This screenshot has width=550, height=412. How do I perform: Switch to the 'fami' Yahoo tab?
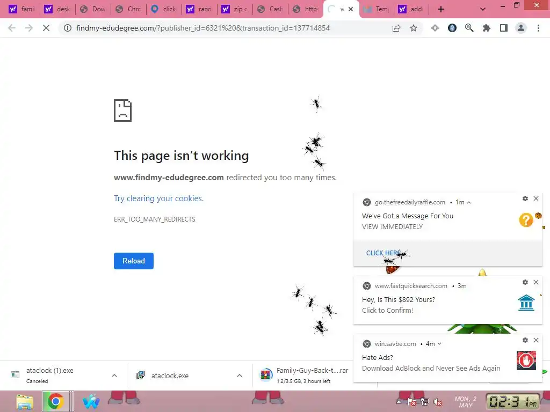point(23,9)
